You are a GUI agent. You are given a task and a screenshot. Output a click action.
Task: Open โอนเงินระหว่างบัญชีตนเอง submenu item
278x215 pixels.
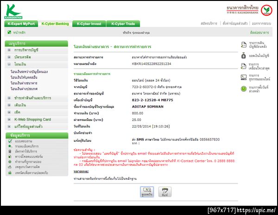[29, 72]
